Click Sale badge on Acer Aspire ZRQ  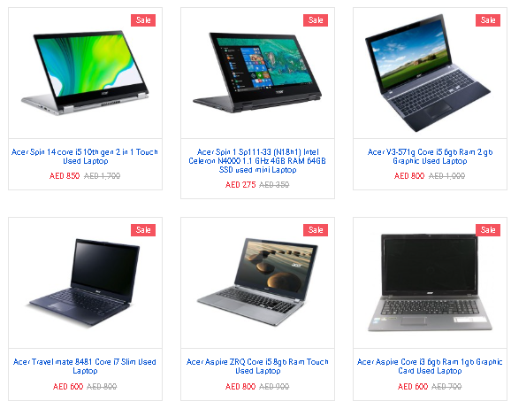pos(316,230)
